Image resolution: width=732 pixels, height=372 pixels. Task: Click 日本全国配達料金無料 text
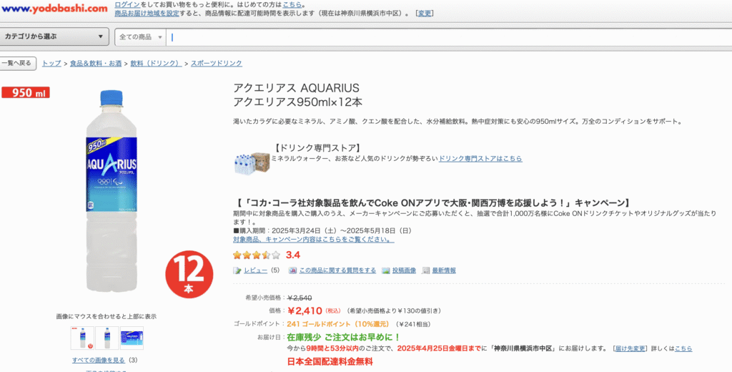[330, 362]
